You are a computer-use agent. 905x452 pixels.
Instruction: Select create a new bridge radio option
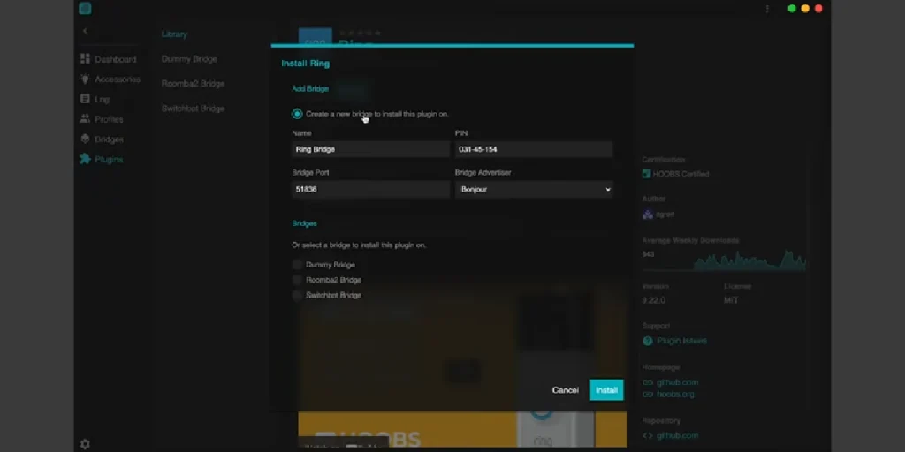(297, 114)
